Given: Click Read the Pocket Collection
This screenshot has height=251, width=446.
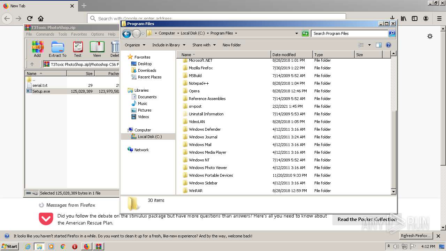Looking at the screenshot, I should (x=367, y=219).
